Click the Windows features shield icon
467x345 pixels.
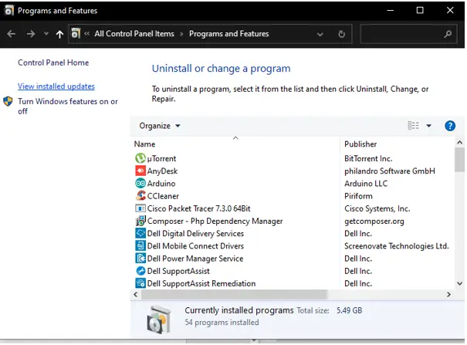tap(8, 101)
